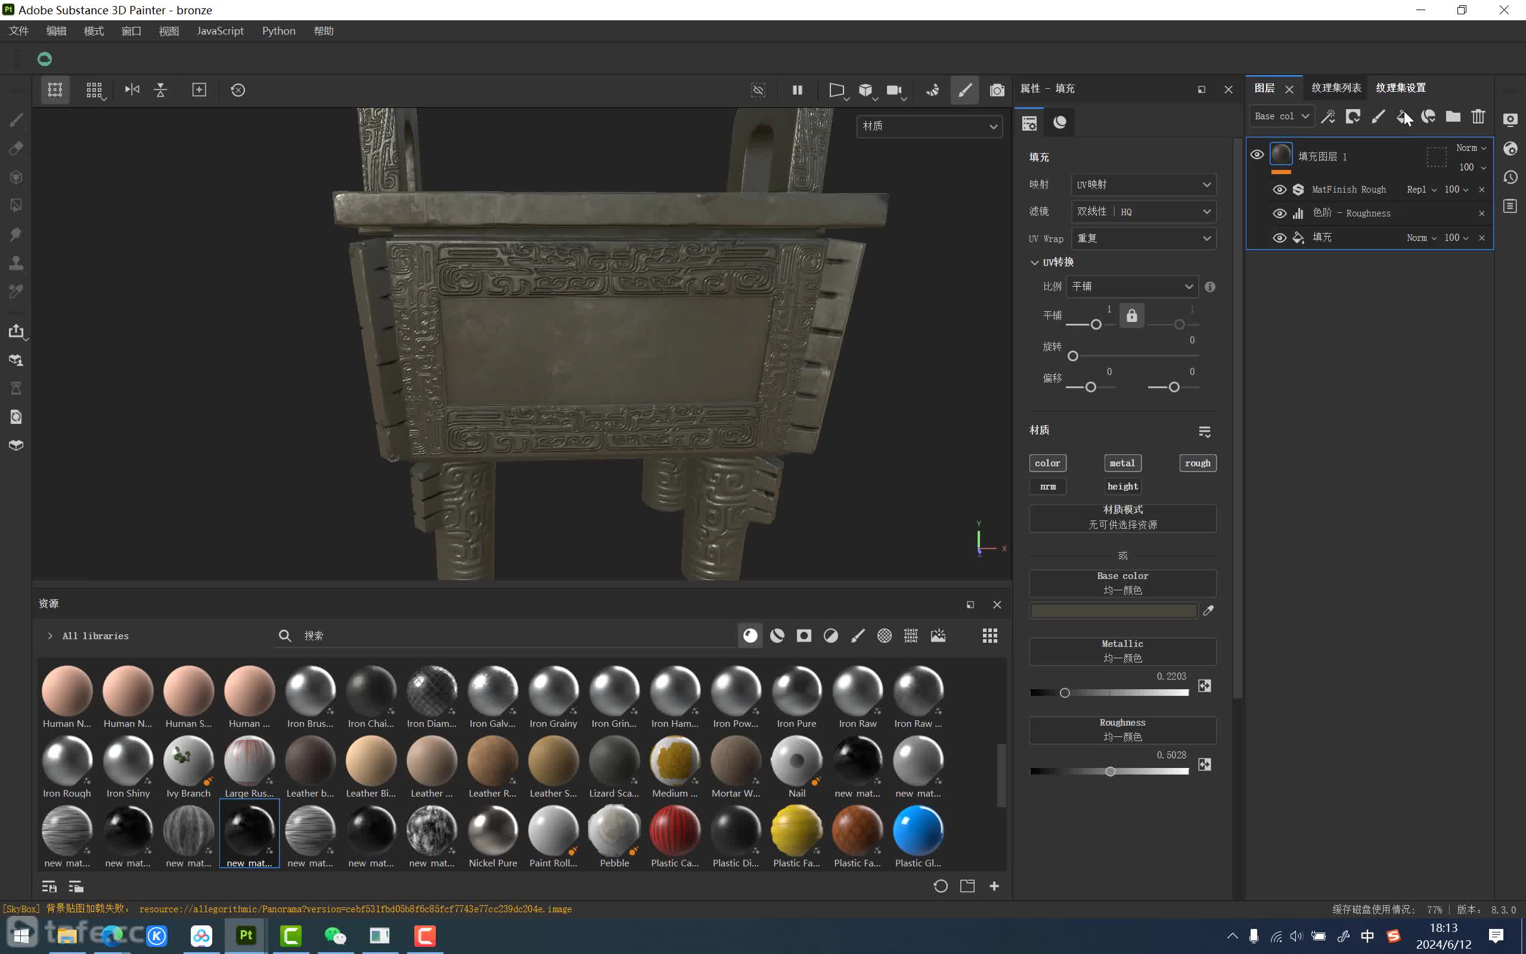The image size is (1526, 954).
Task: Open the Display settings icon on right sidebar
Action: pyautogui.click(x=1511, y=119)
